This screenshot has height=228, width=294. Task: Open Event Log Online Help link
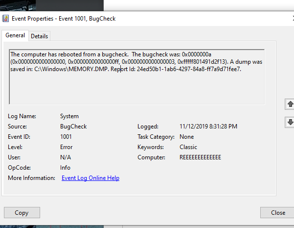coord(90,178)
